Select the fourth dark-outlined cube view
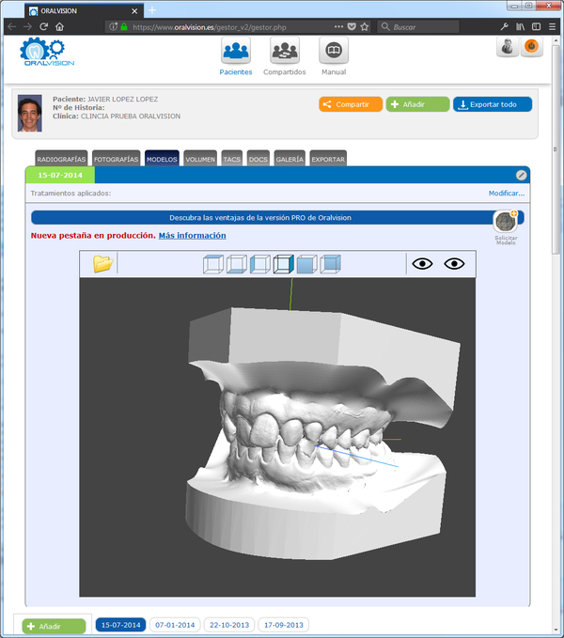 [284, 264]
